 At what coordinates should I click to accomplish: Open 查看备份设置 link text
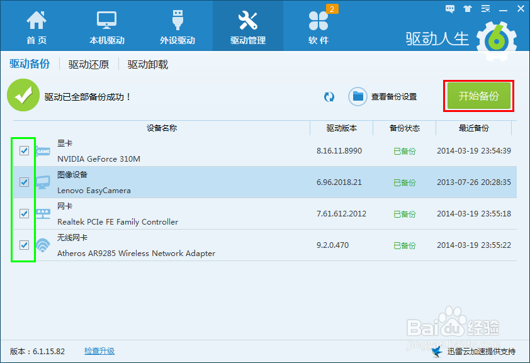tap(394, 97)
